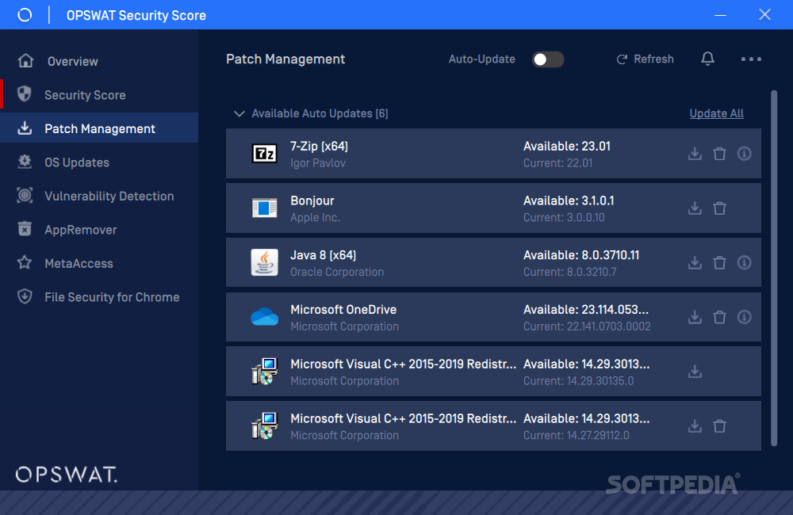Close the OPSWAT Security Score window
The width and height of the screenshot is (793, 515).
pyautogui.click(x=764, y=14)
